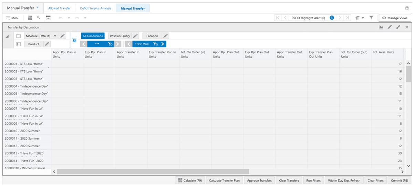Screen dimensions: 415x186
Task: Click the vertical scrollbar up arrow
Action: [x=408, y=64]
